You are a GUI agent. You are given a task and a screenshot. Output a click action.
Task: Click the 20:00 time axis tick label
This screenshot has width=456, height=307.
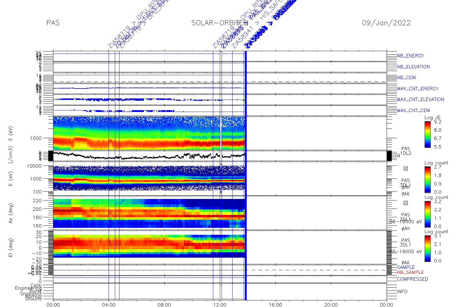pyautogui.click(x=331, y=305)
